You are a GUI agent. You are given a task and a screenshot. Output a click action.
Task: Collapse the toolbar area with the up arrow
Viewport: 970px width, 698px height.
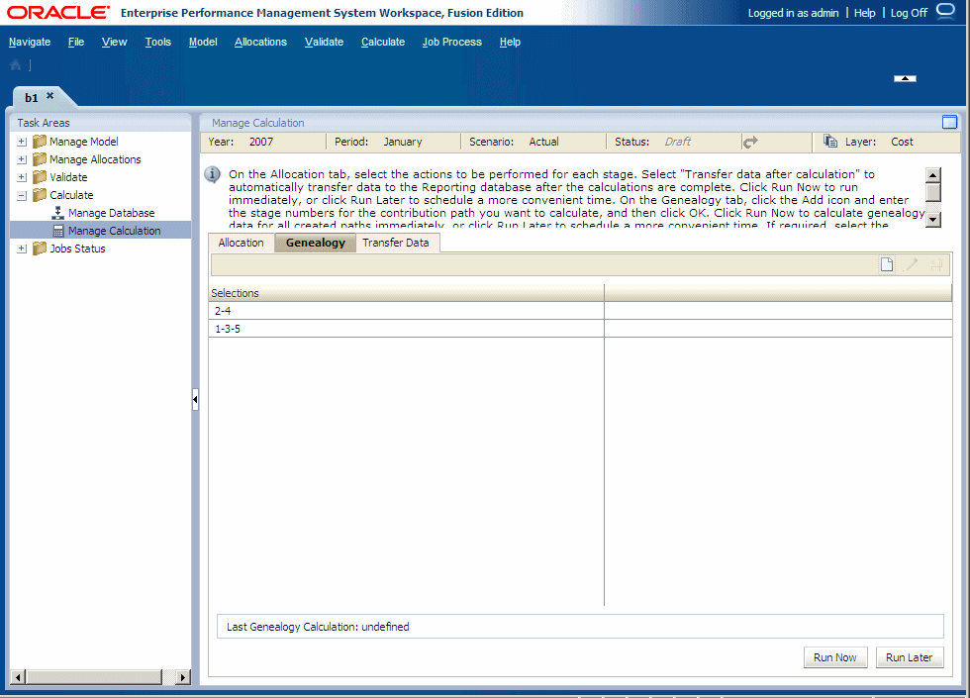[905, 77]
